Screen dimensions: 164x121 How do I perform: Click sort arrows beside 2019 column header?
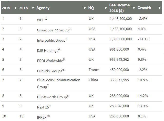coord(15,8)
